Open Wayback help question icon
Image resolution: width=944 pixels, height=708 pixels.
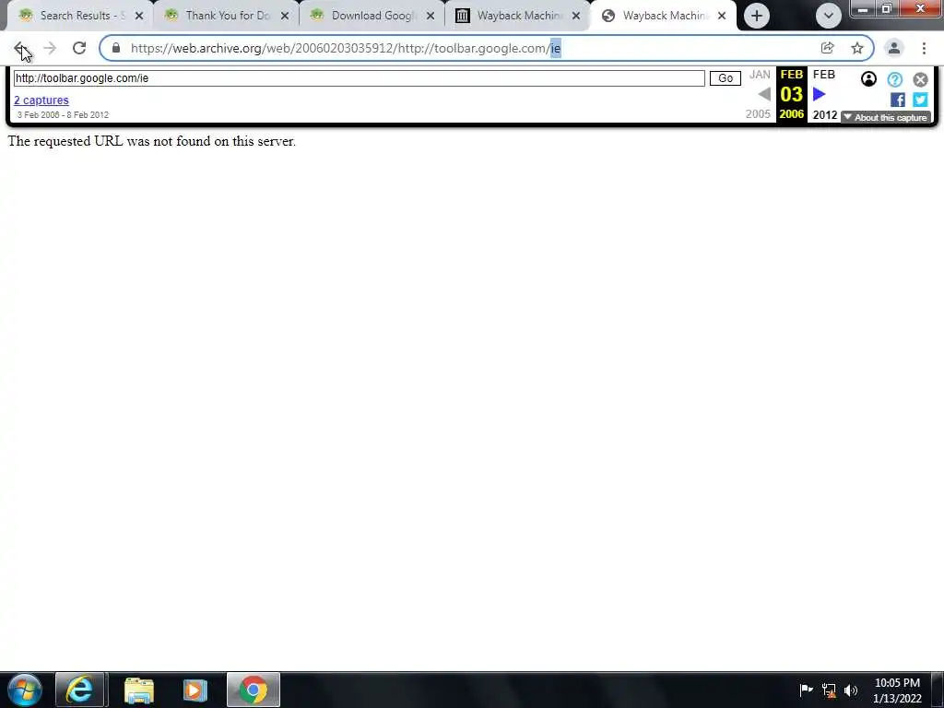(x=894, y=79)
